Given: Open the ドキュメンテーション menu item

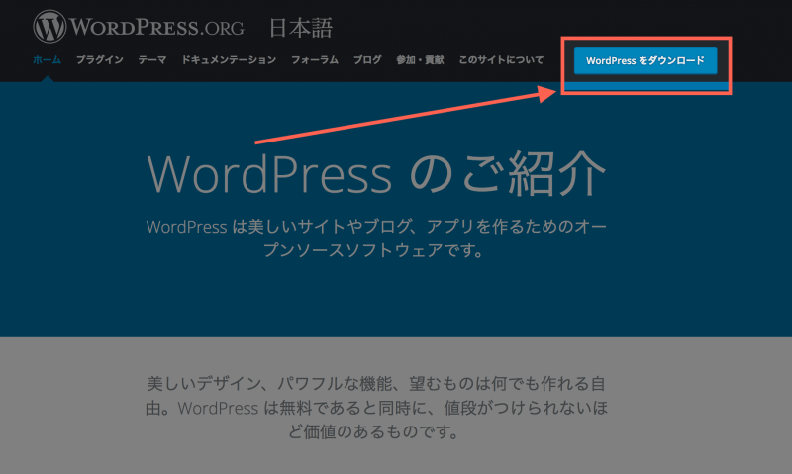Looking at the screenshot, I should 229,60.
